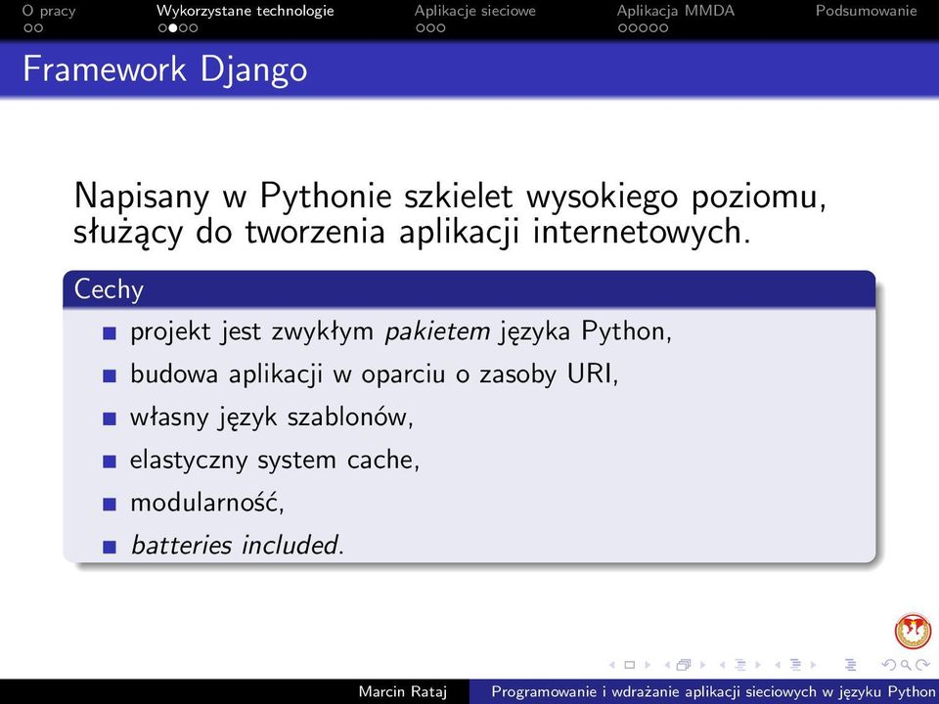The width and height of the screenshot is (939, 704).
Task: Select last dot under Aplikacja MMDA
Action: 663,27
